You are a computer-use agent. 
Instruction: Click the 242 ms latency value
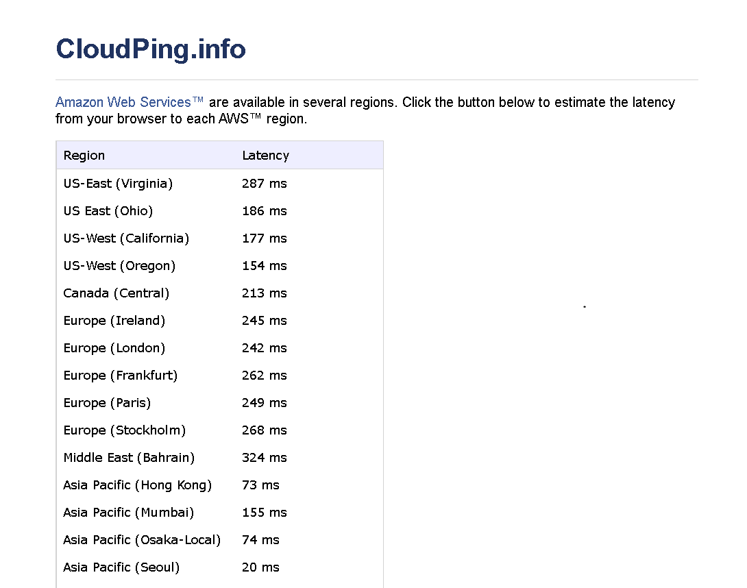coord(265,348)
